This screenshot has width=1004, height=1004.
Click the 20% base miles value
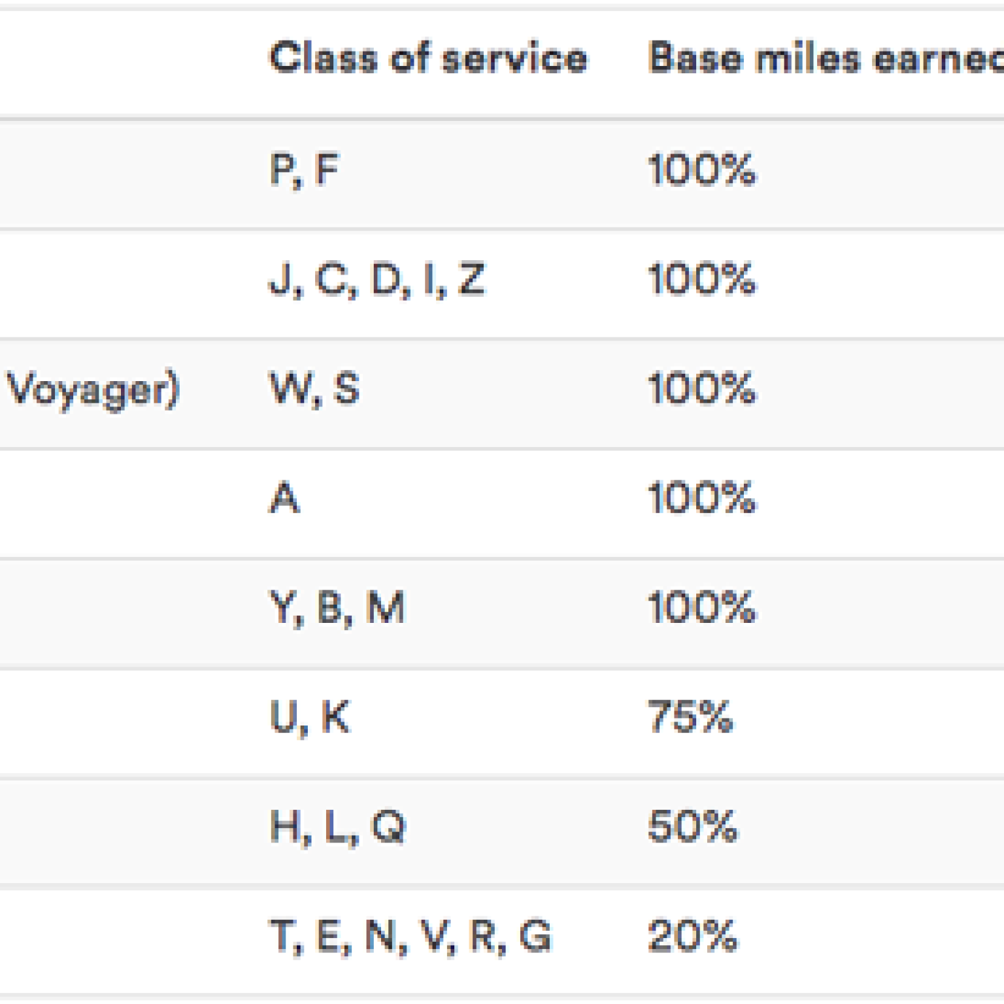(x=692, y=935)
